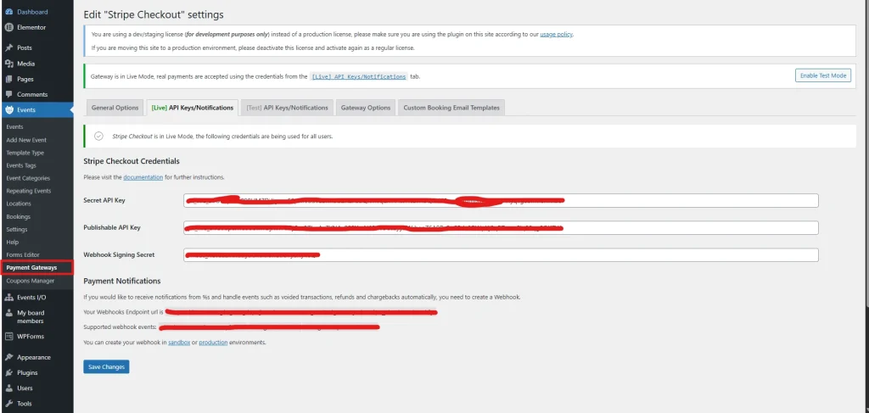The height and width of the screenshot is (413, 869).
Task: Focus the Secret API Key field
Action: tap(501, 200)
